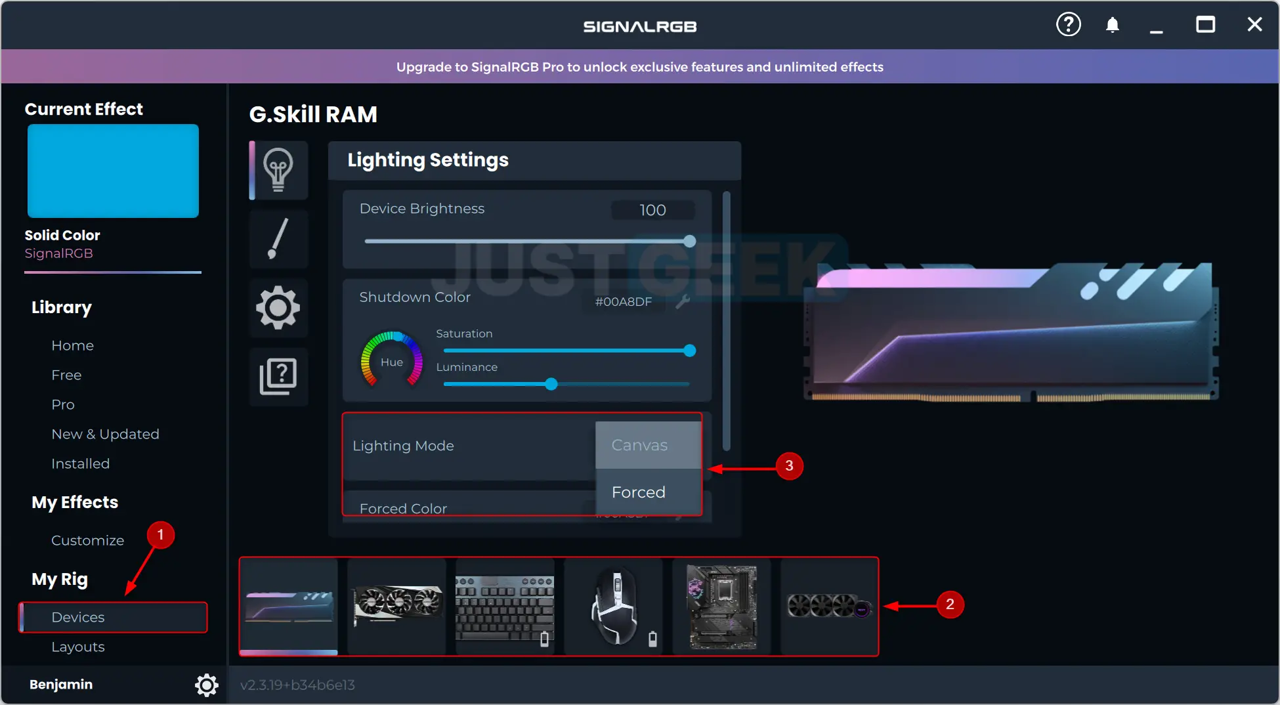The image size is (1280, 705).
Task: Open Layouts under My Rig
Action: (78, 647)
